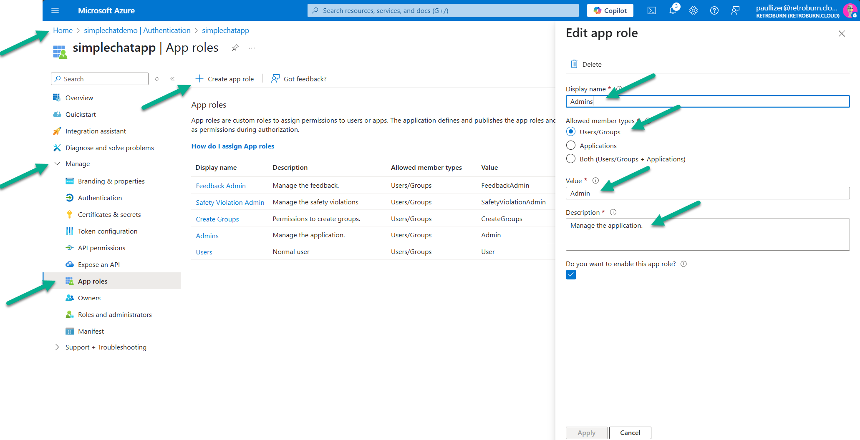This screenshot has height=440, width=860.
Task: Open portal settings gear
Action: [x=693, y=10]
